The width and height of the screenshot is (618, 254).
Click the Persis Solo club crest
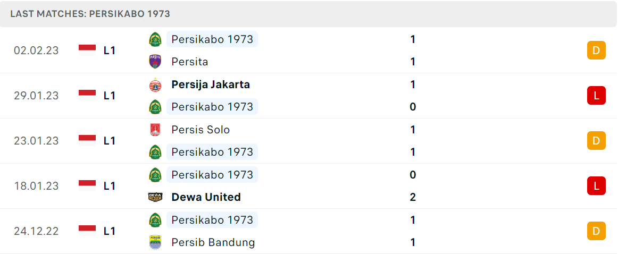155,130
